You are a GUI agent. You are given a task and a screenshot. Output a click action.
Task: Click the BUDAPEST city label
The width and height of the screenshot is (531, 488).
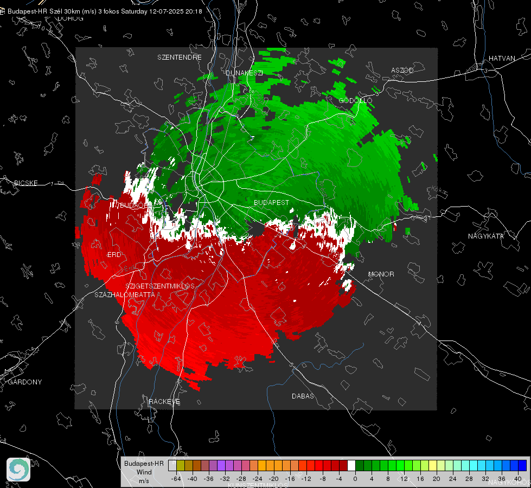click(x=272, y=202)
